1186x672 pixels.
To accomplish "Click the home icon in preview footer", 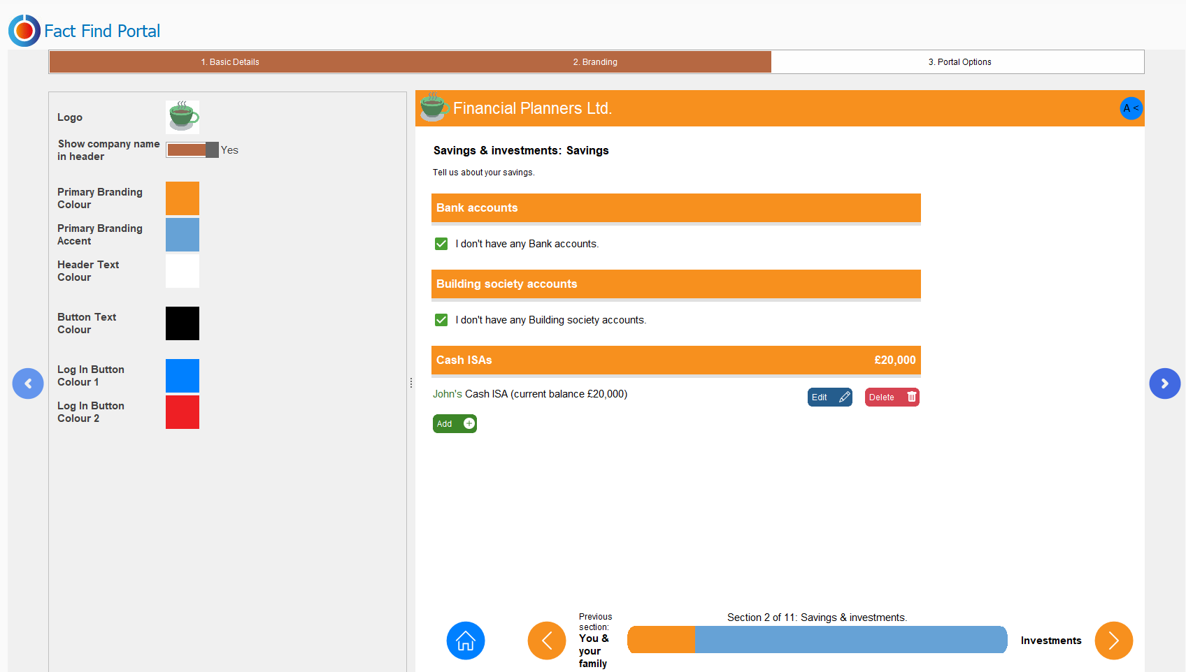I will tap(465, 641).
